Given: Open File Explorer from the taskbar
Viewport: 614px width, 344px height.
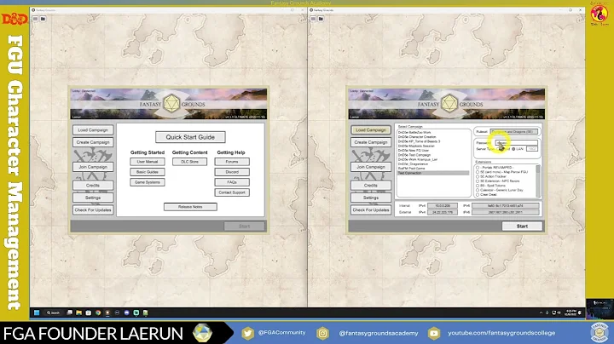Looking at the screenshot, I should point(78,312).
